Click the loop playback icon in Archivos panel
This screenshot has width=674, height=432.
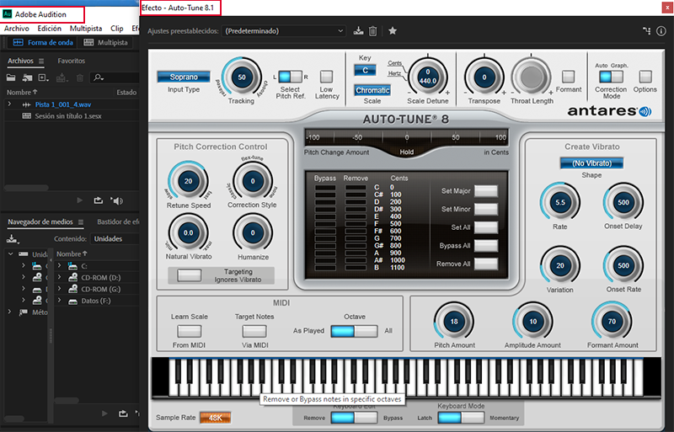click(98, 200)
